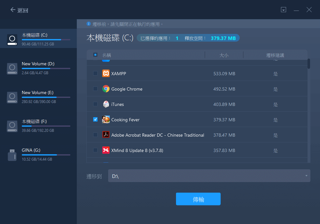Select the iTunes row name

click(117, 104)
